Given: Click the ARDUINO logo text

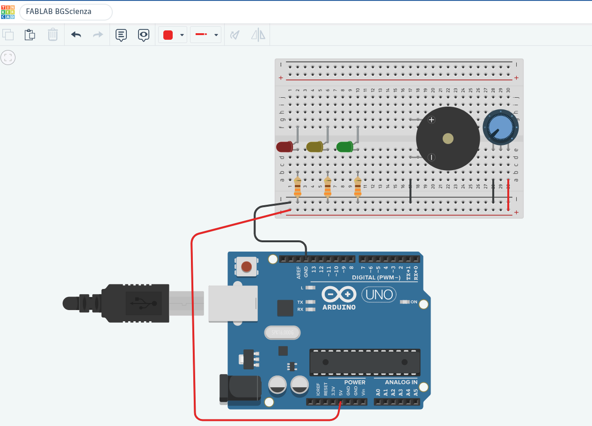Looking at the screenshot, I should coord(339,307).
